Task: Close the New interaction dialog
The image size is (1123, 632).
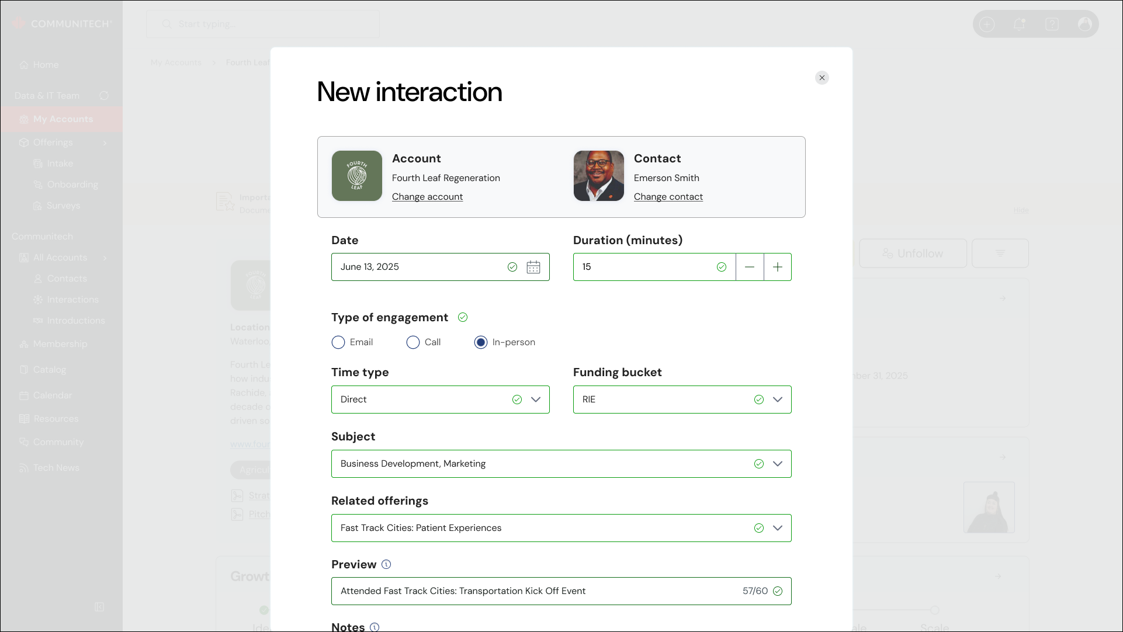Action: point(822,78)
